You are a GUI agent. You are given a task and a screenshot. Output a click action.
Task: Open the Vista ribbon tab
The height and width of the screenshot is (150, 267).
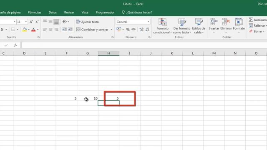[x=85, y=12]
